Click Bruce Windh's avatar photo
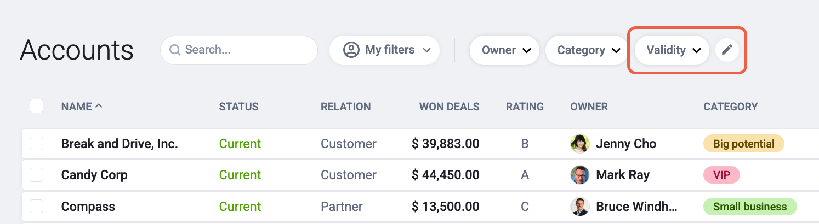 pos(580,207)
